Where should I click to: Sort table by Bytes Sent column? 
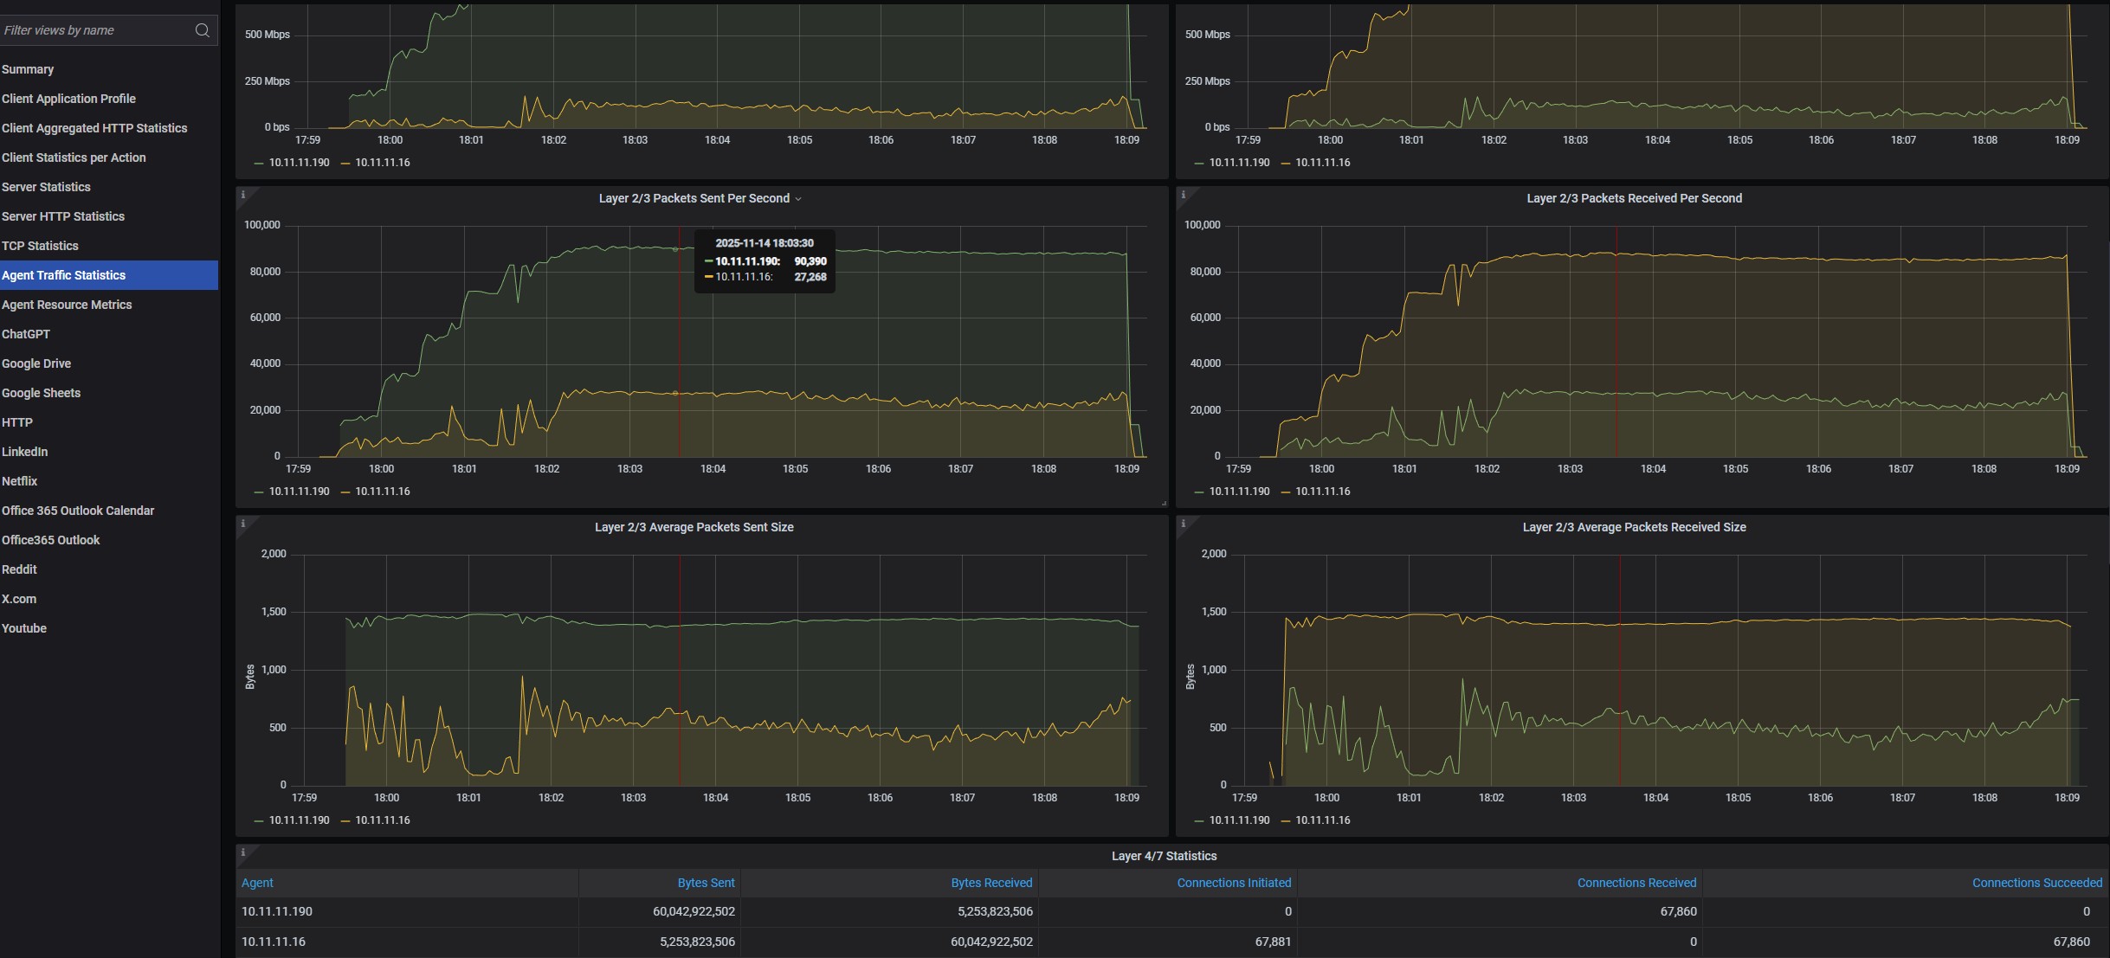pos(706,883)
